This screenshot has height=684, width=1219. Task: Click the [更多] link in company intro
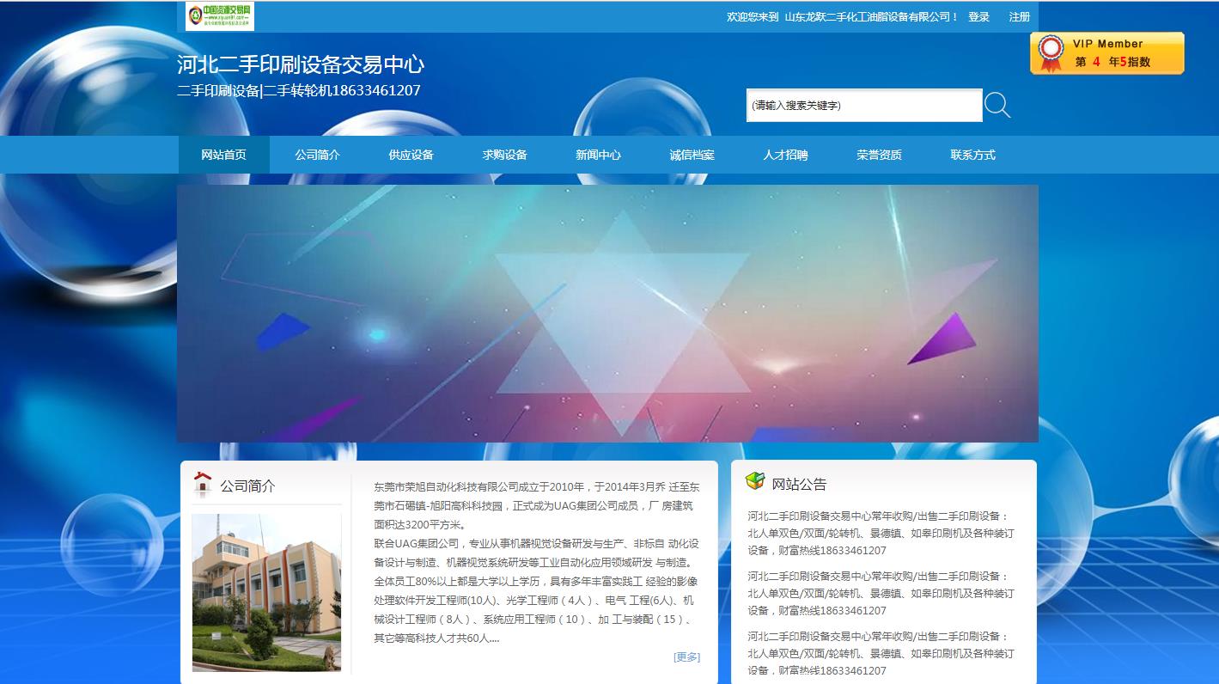[687, 657]
